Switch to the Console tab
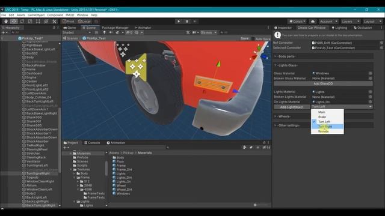Image resolution: width=385 pixels, height=216 pixels. point(92,143)
